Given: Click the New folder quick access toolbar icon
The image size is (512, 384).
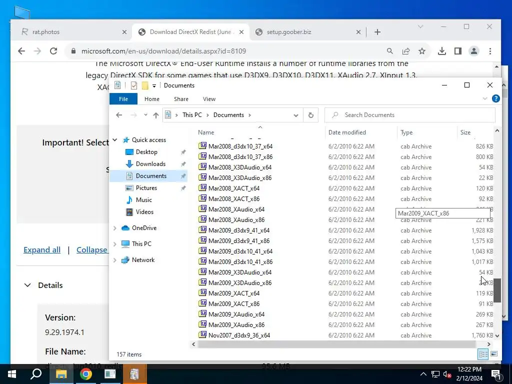Looking at the screenshot, I should tap(144, 85).
